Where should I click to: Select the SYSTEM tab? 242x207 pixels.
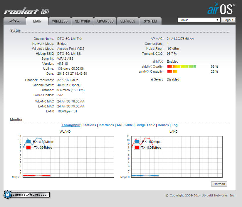[150, 21]
